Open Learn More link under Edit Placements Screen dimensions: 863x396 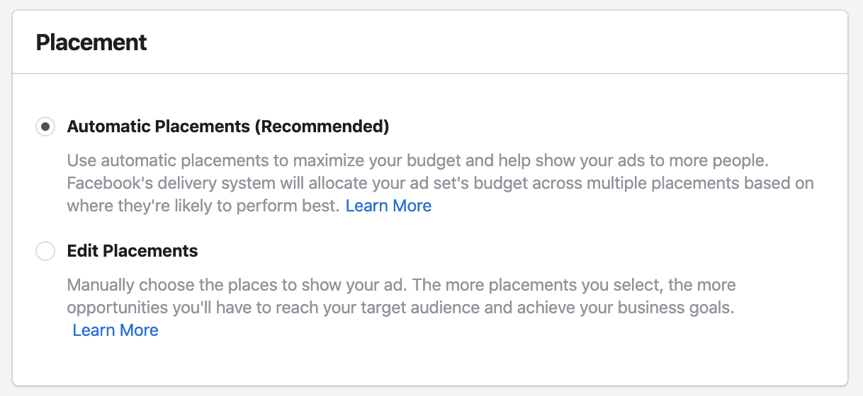point(115,330)
